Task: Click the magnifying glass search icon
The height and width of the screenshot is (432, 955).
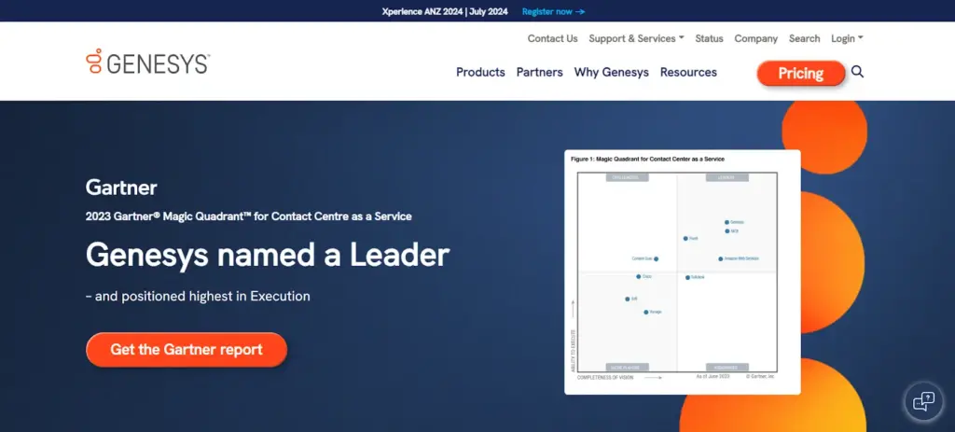Action: (858, 72)
